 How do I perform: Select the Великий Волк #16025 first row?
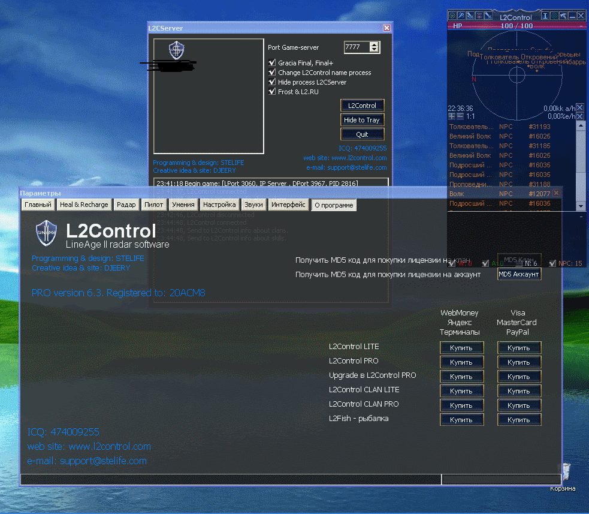tap(511, 136)
